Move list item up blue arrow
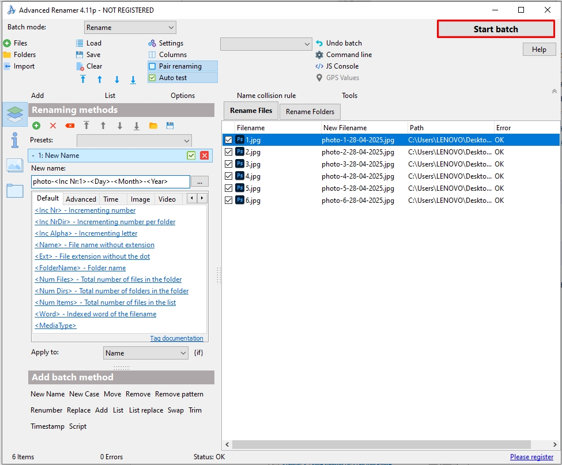 100,80
